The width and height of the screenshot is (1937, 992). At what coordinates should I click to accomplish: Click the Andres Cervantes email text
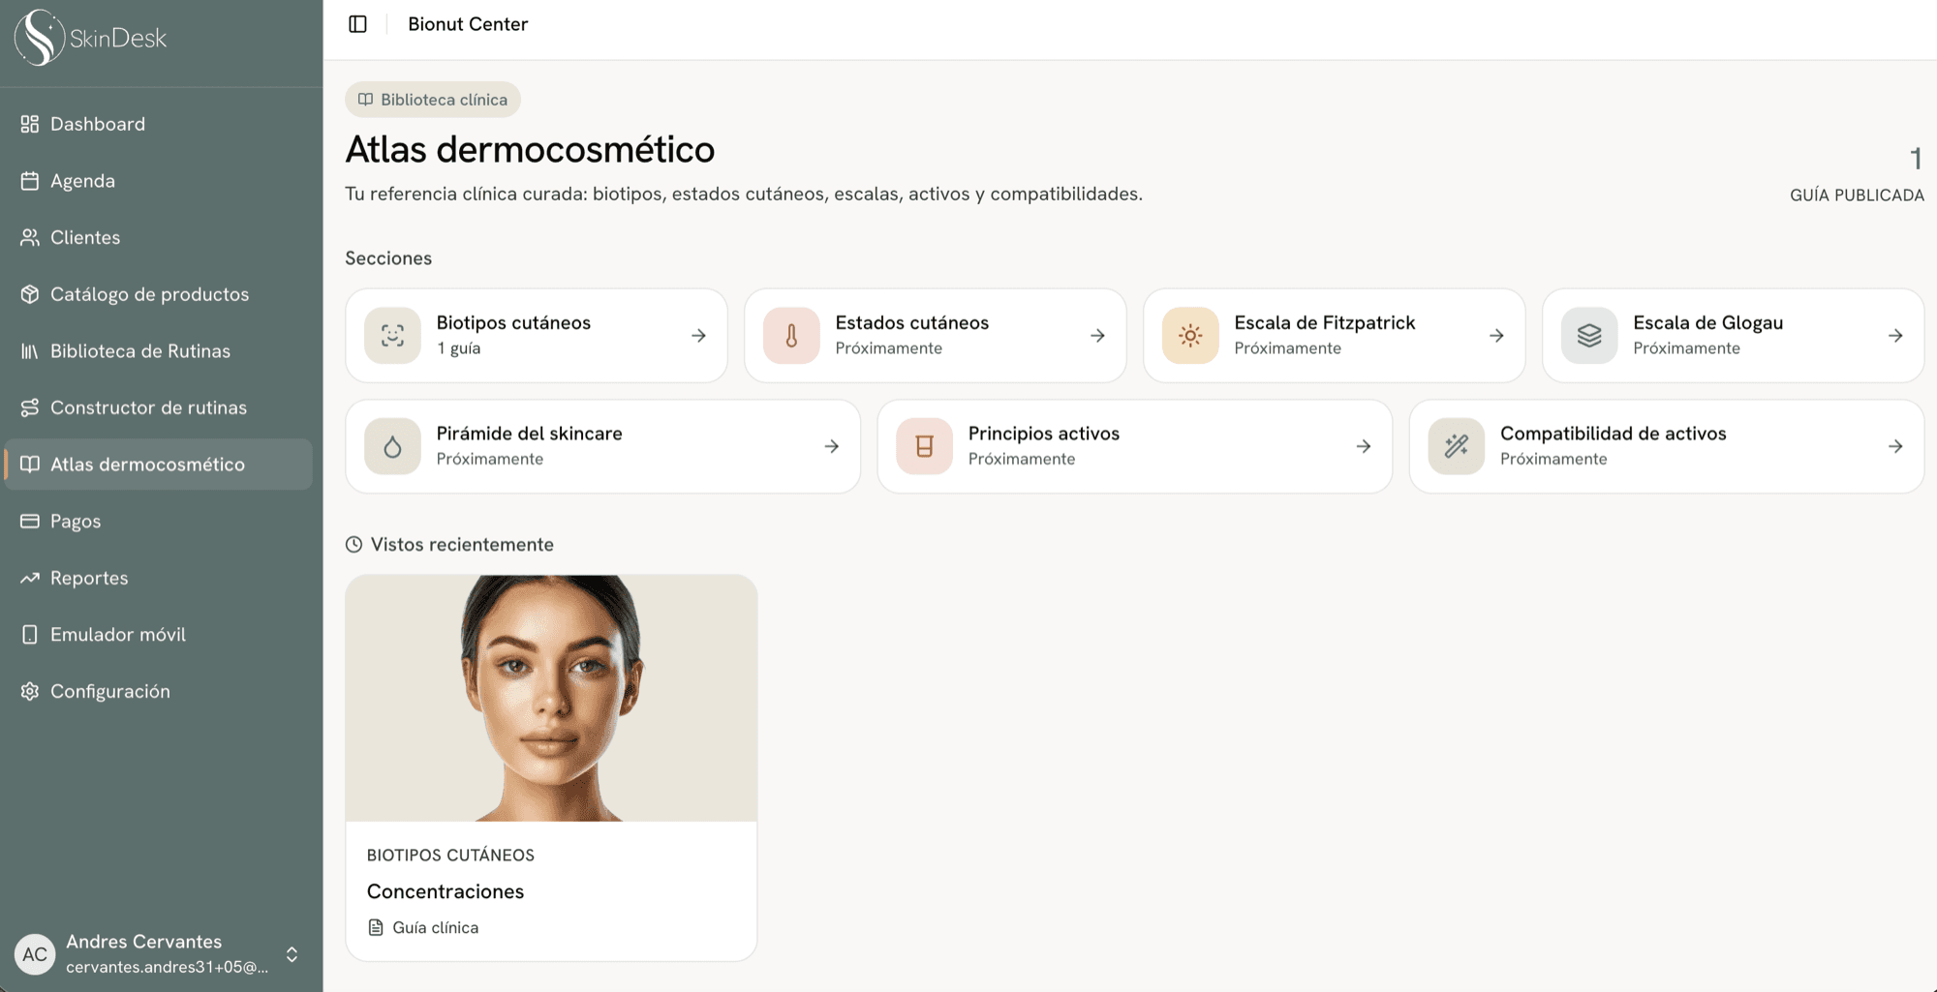pos(167,967)
